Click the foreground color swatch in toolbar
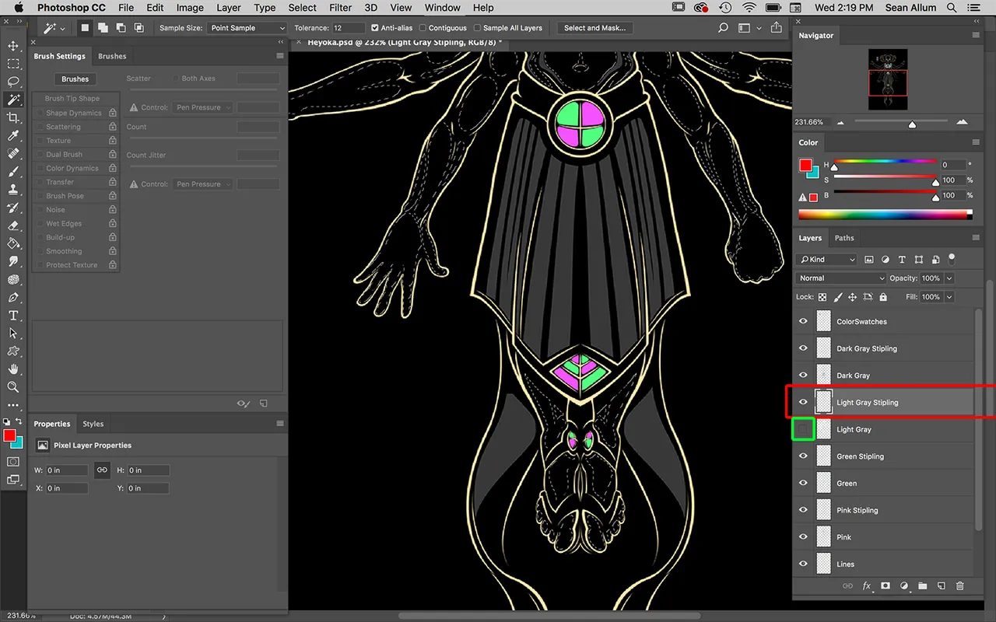This screenshot has width=996, height=622. click(x=9, y=435)
